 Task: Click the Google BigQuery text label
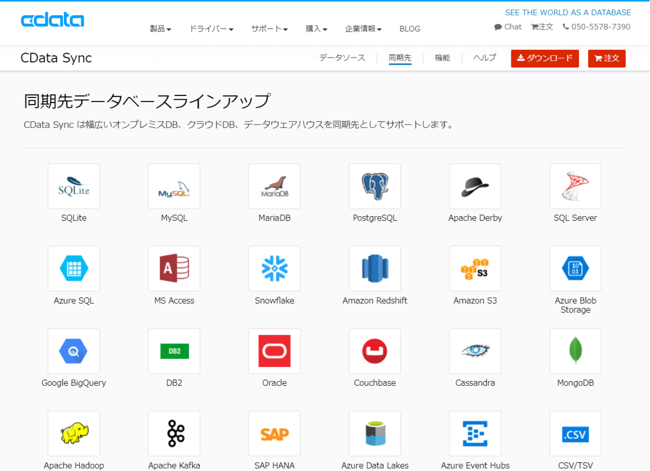(x=74, y=383)
